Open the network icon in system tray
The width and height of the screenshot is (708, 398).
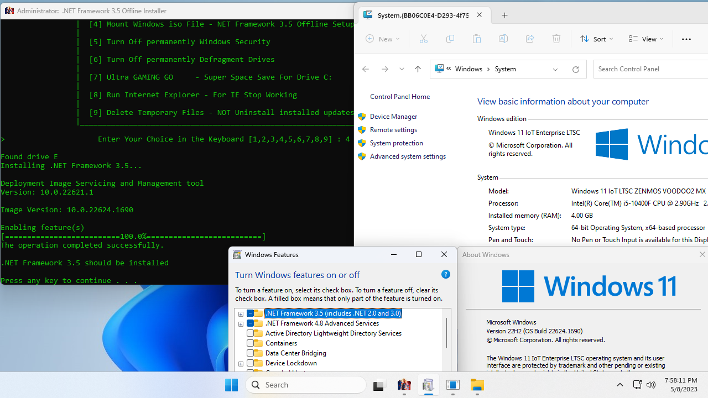pos(637,385)
